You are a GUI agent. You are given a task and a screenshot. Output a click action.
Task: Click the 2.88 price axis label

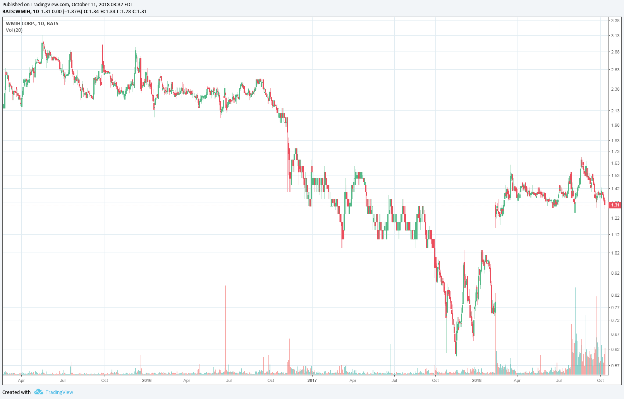coord(615,52)
